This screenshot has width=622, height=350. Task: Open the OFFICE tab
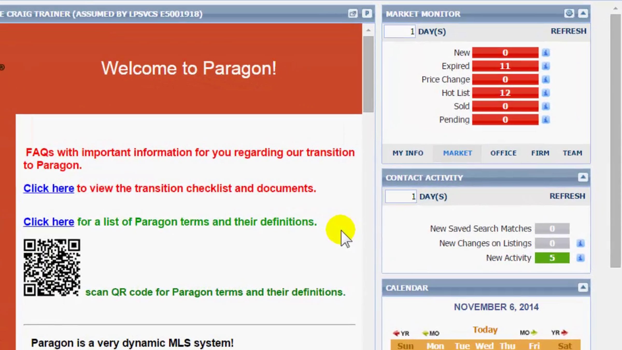[503, 153]
